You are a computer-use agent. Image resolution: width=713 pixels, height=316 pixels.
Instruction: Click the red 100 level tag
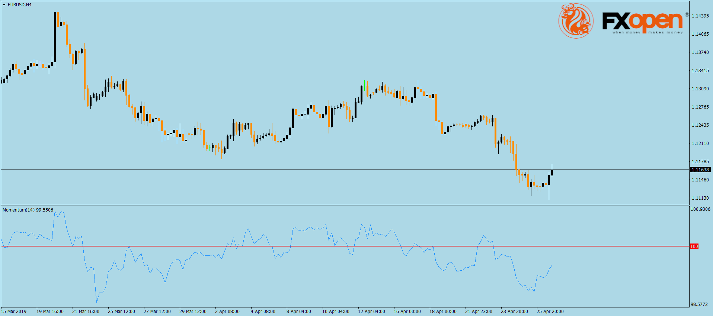click(694, 246)
